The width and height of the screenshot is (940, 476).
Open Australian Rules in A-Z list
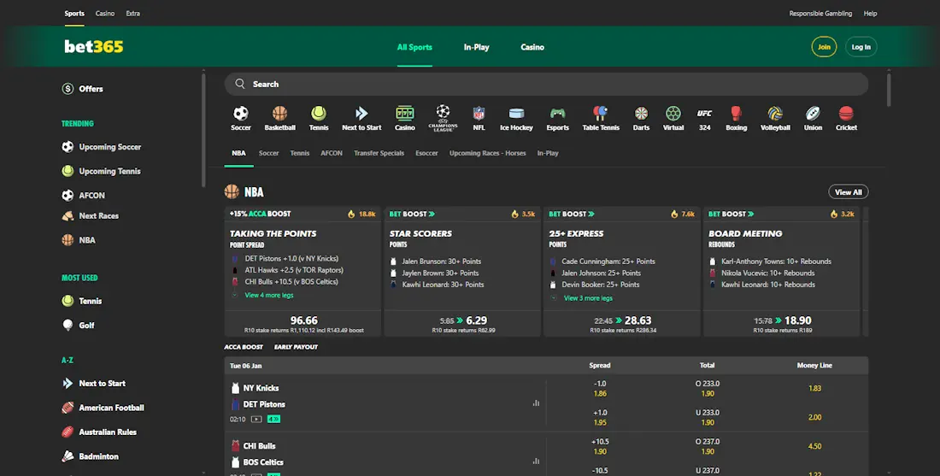click(x=99, y=432)
